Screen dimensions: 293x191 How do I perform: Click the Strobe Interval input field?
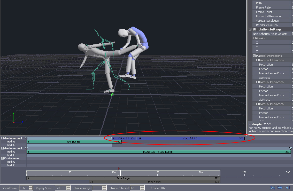(x=135, y=188)
